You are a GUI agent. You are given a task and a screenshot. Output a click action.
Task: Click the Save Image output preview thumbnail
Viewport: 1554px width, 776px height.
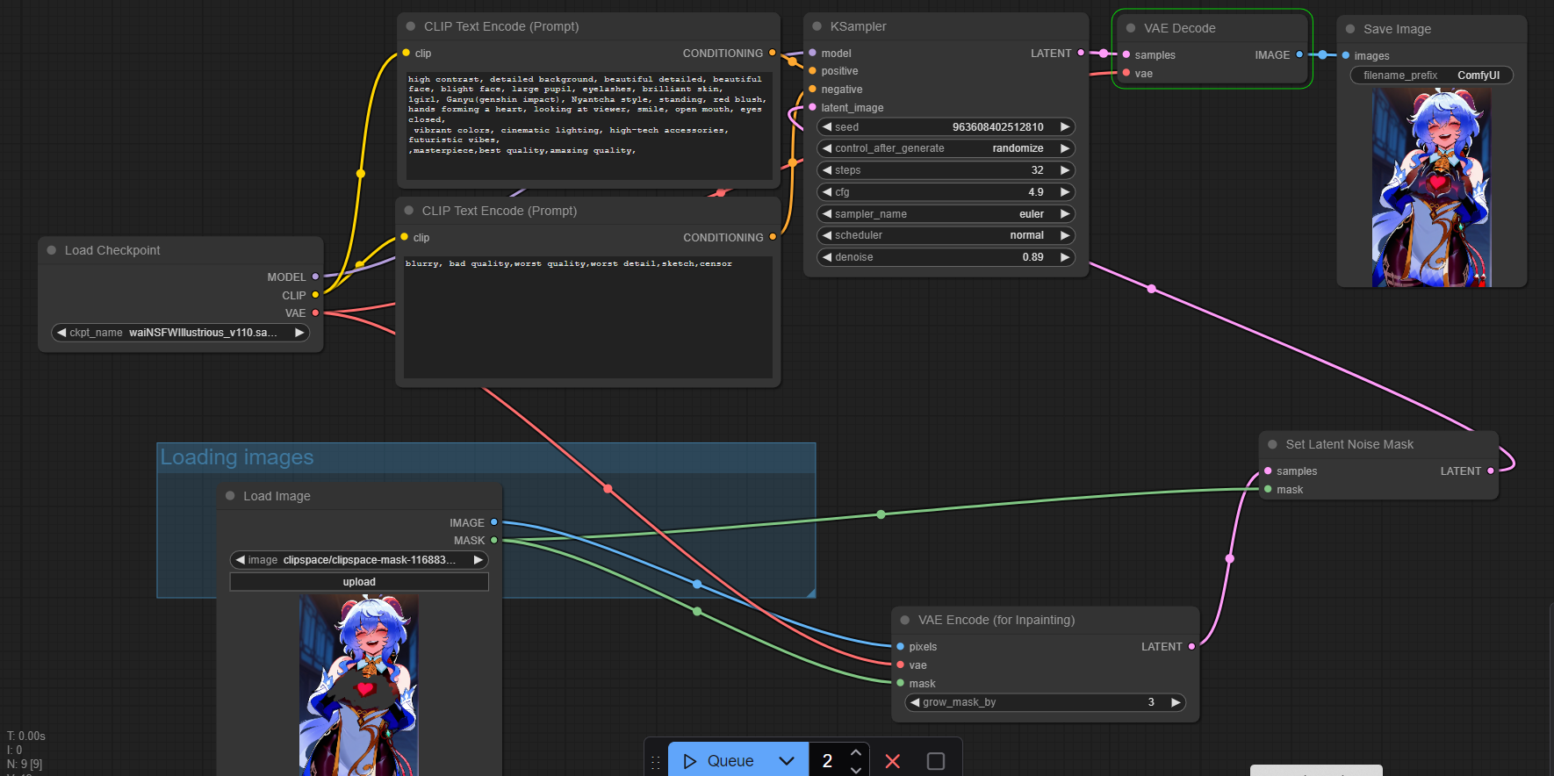tap(1432, 188)
